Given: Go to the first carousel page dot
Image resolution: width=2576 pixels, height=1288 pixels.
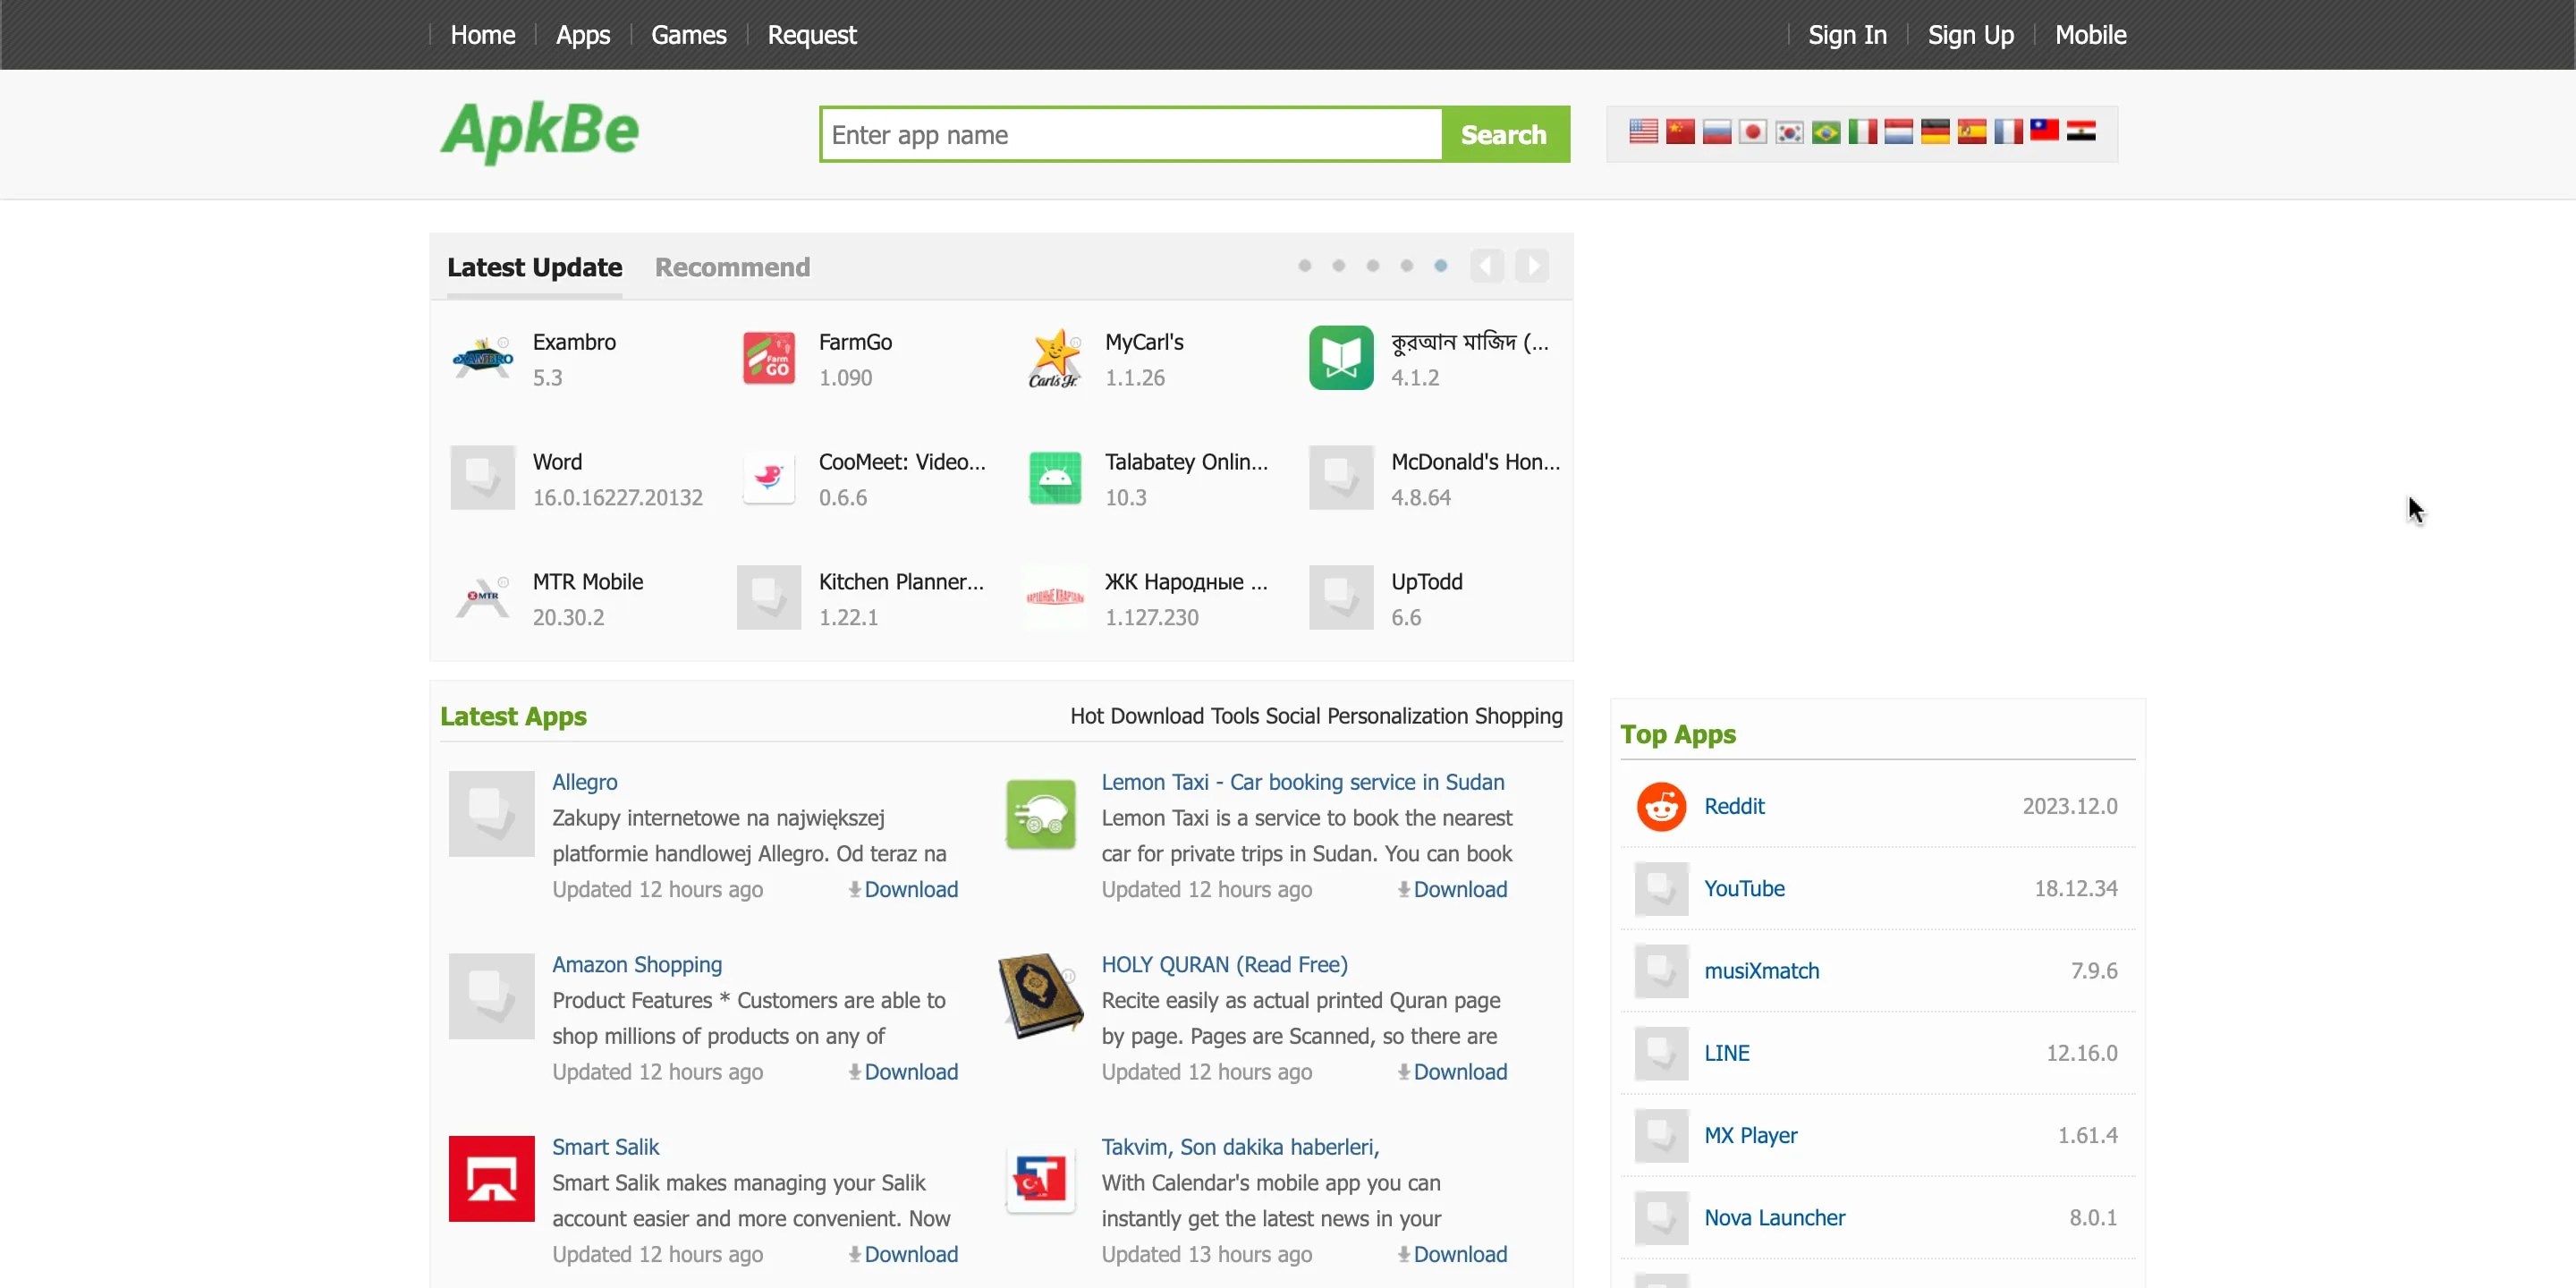Looking at the screenshot, I should (1304, 266).
